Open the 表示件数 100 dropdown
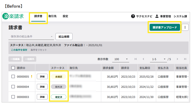This screenshot has height=106, width=193. coord(121,59)
